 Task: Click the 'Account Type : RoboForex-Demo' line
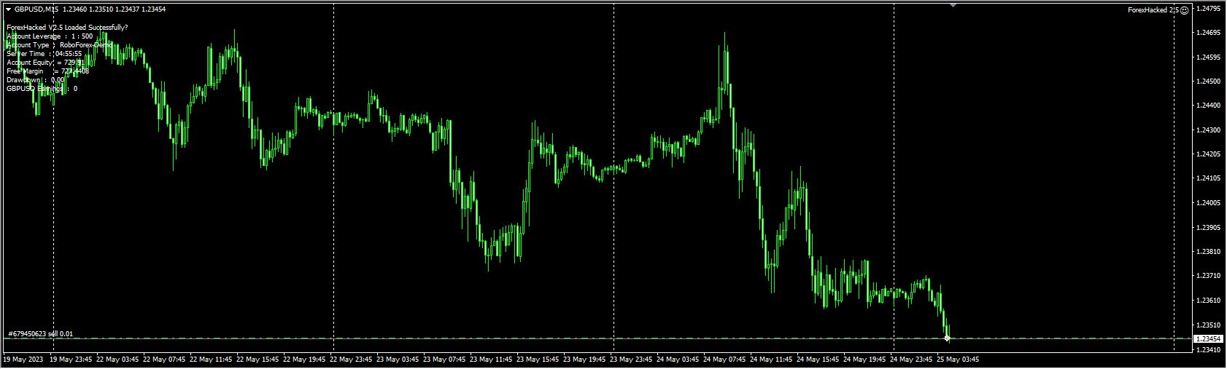point(60,45)
